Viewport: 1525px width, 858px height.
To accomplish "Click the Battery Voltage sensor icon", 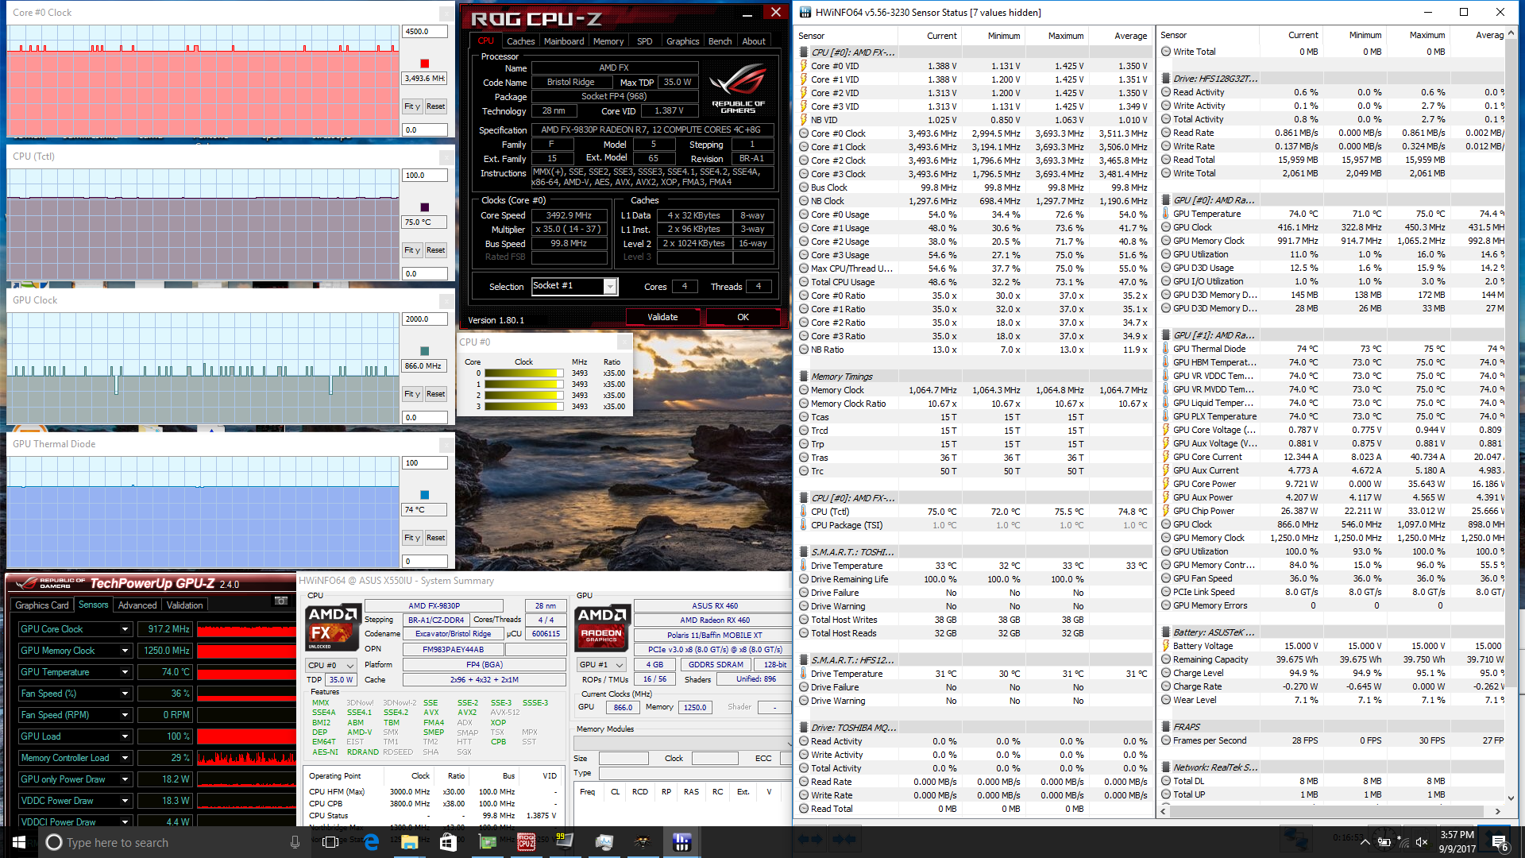I will [1165, 646].
